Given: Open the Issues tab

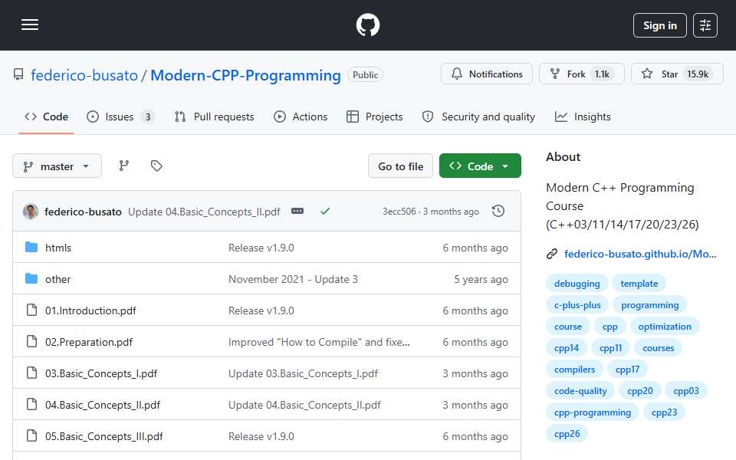Looking at the screenshot, I should point(120,117).
